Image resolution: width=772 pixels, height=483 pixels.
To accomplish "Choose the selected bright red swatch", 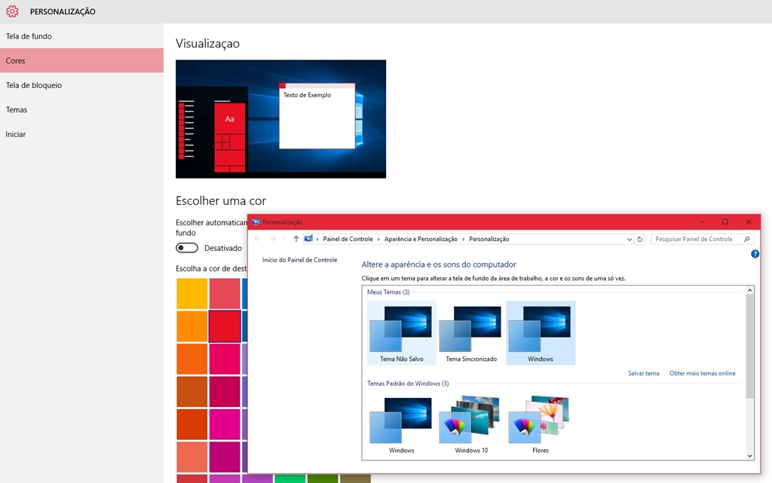I will [x=225, y=326].
